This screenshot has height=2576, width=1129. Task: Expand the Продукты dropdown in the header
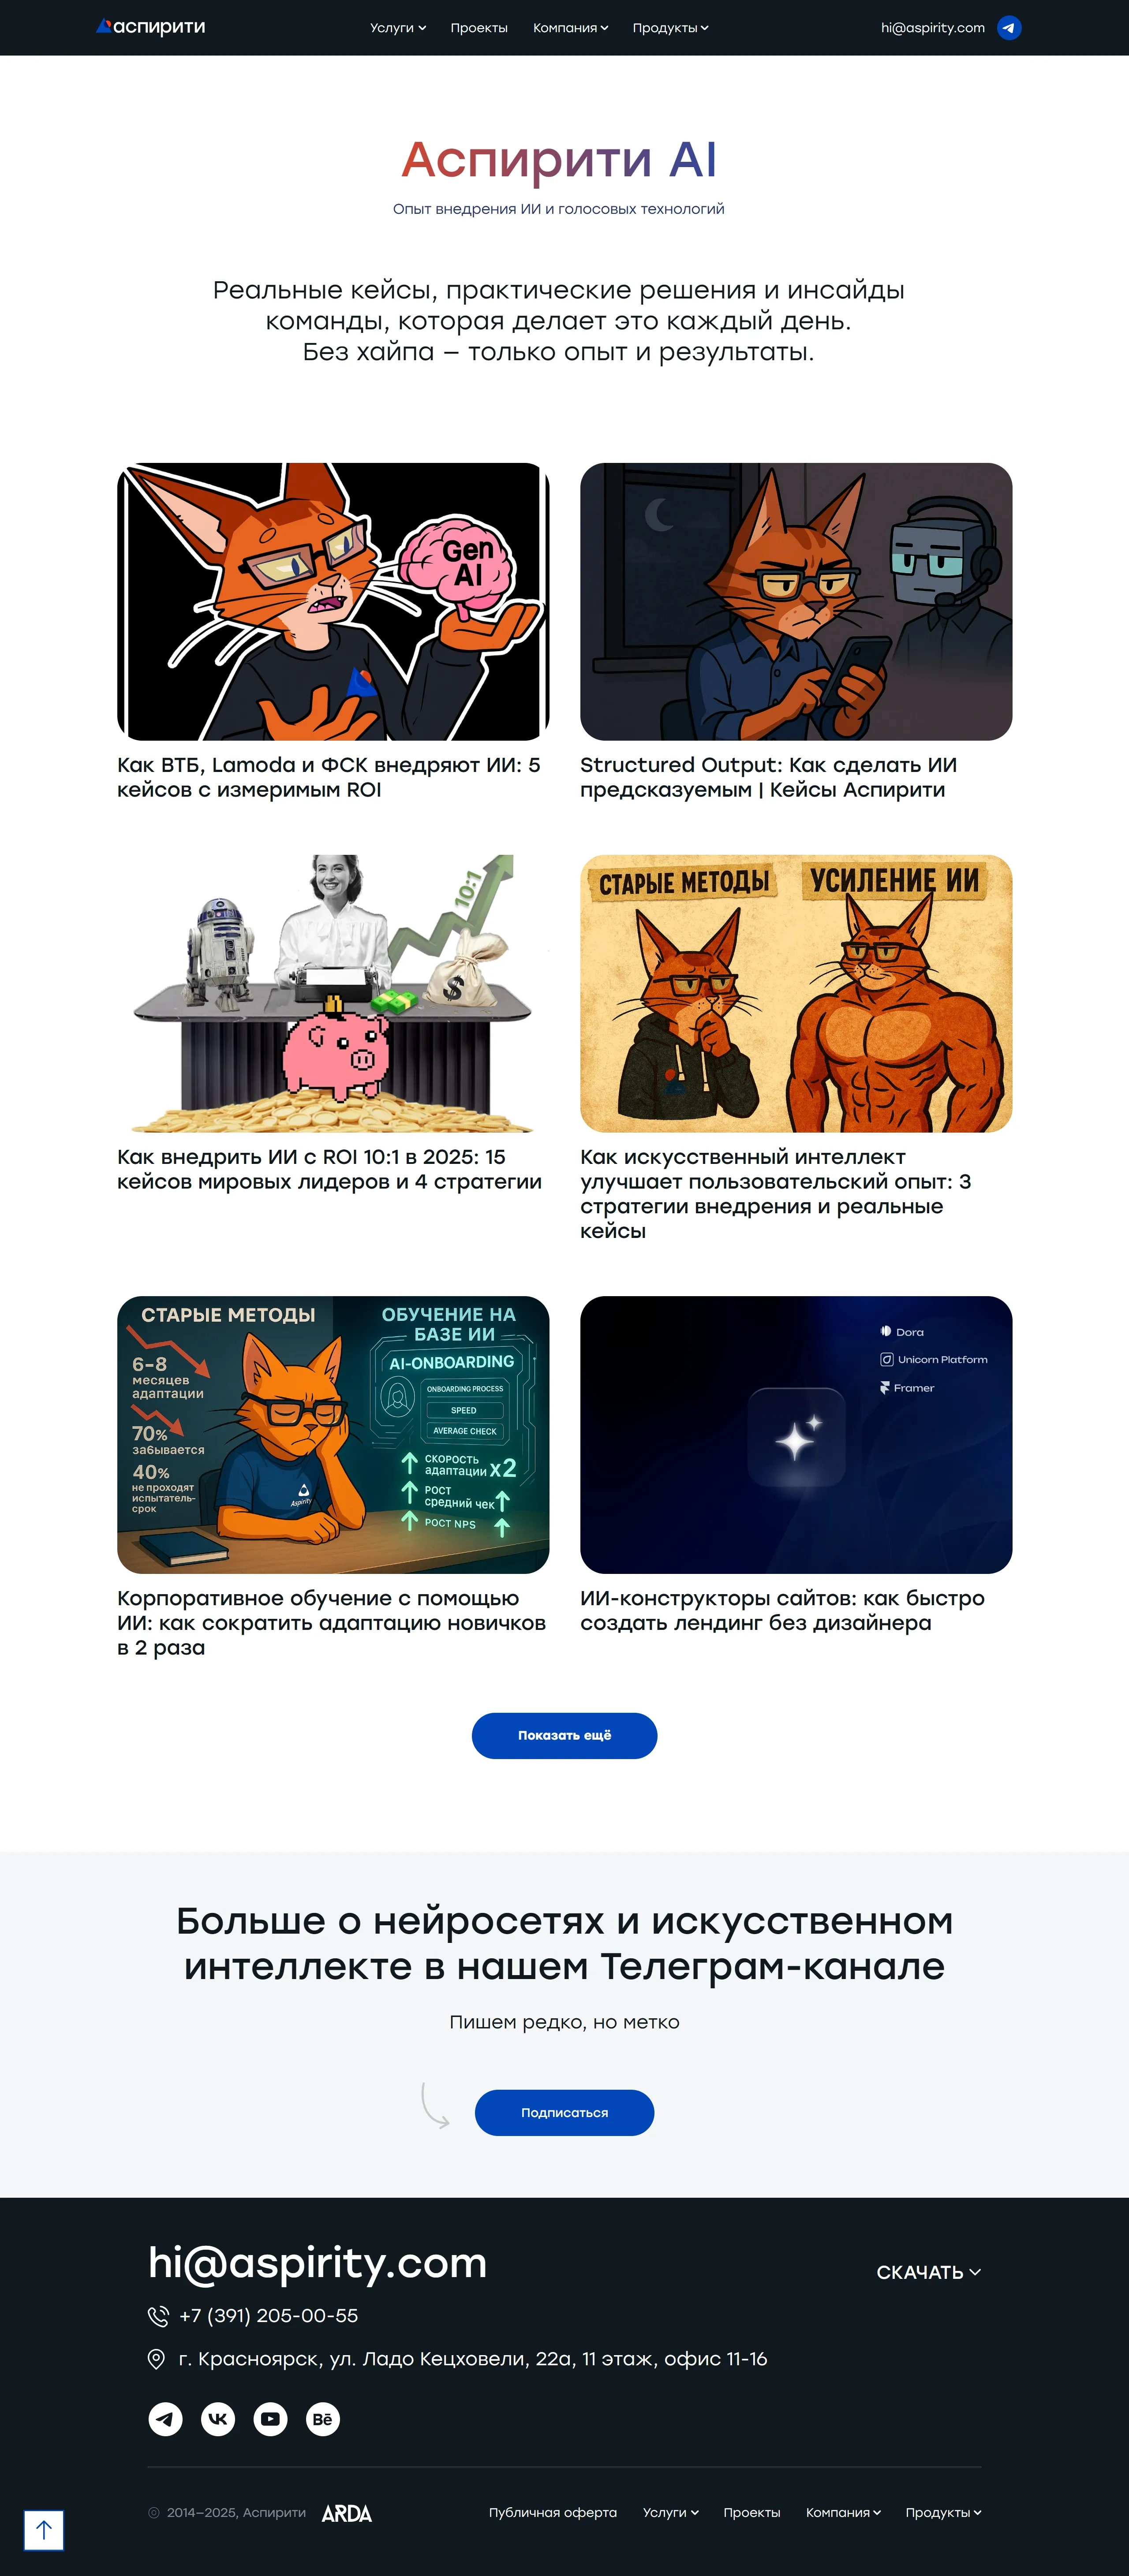670,28
